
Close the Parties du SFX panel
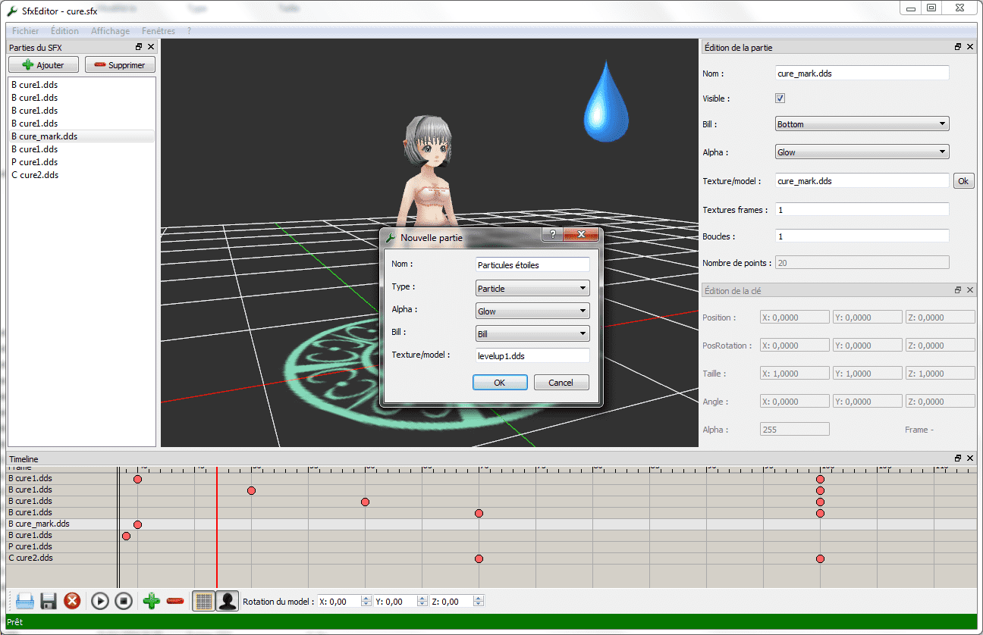150,47
